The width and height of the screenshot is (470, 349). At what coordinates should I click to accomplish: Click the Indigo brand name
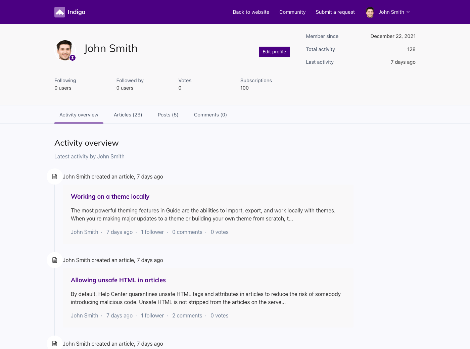point(77,12)
